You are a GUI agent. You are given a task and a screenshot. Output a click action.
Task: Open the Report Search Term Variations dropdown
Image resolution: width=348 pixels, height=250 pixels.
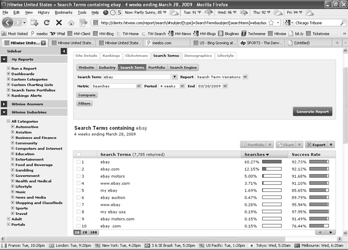222,77
